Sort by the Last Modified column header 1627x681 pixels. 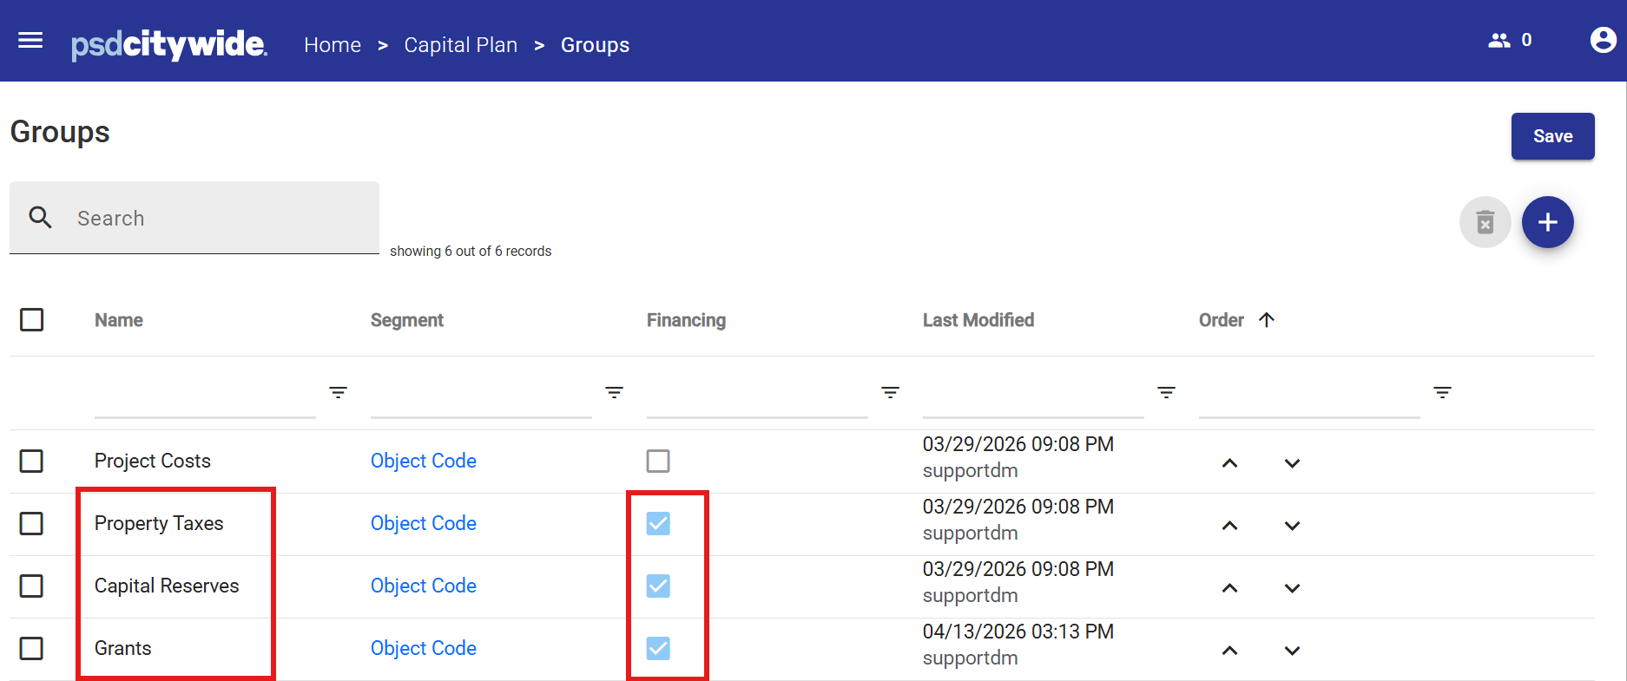[978, 320]
